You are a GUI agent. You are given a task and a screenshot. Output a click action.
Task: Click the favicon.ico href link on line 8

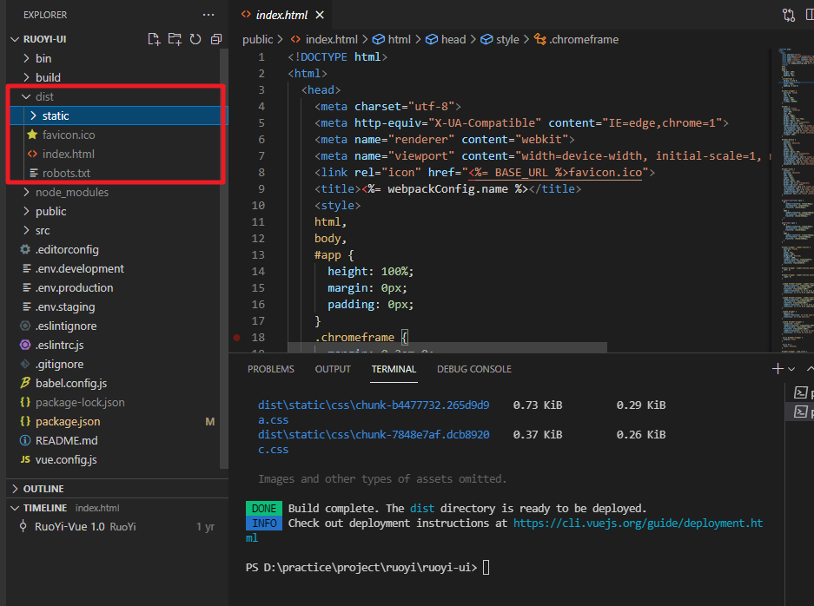(x=555, y=173)
